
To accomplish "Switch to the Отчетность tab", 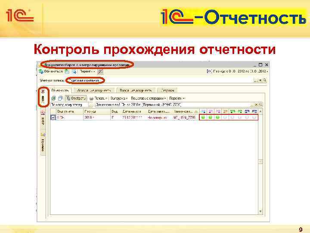I will point(60,90).
